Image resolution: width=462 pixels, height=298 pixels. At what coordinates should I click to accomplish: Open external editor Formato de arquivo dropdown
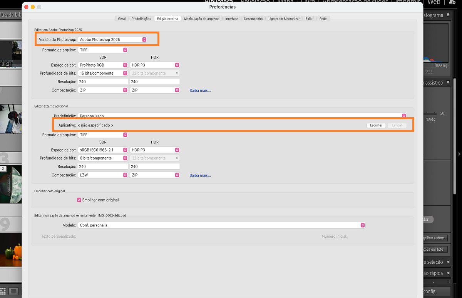(x=103, y=135)
